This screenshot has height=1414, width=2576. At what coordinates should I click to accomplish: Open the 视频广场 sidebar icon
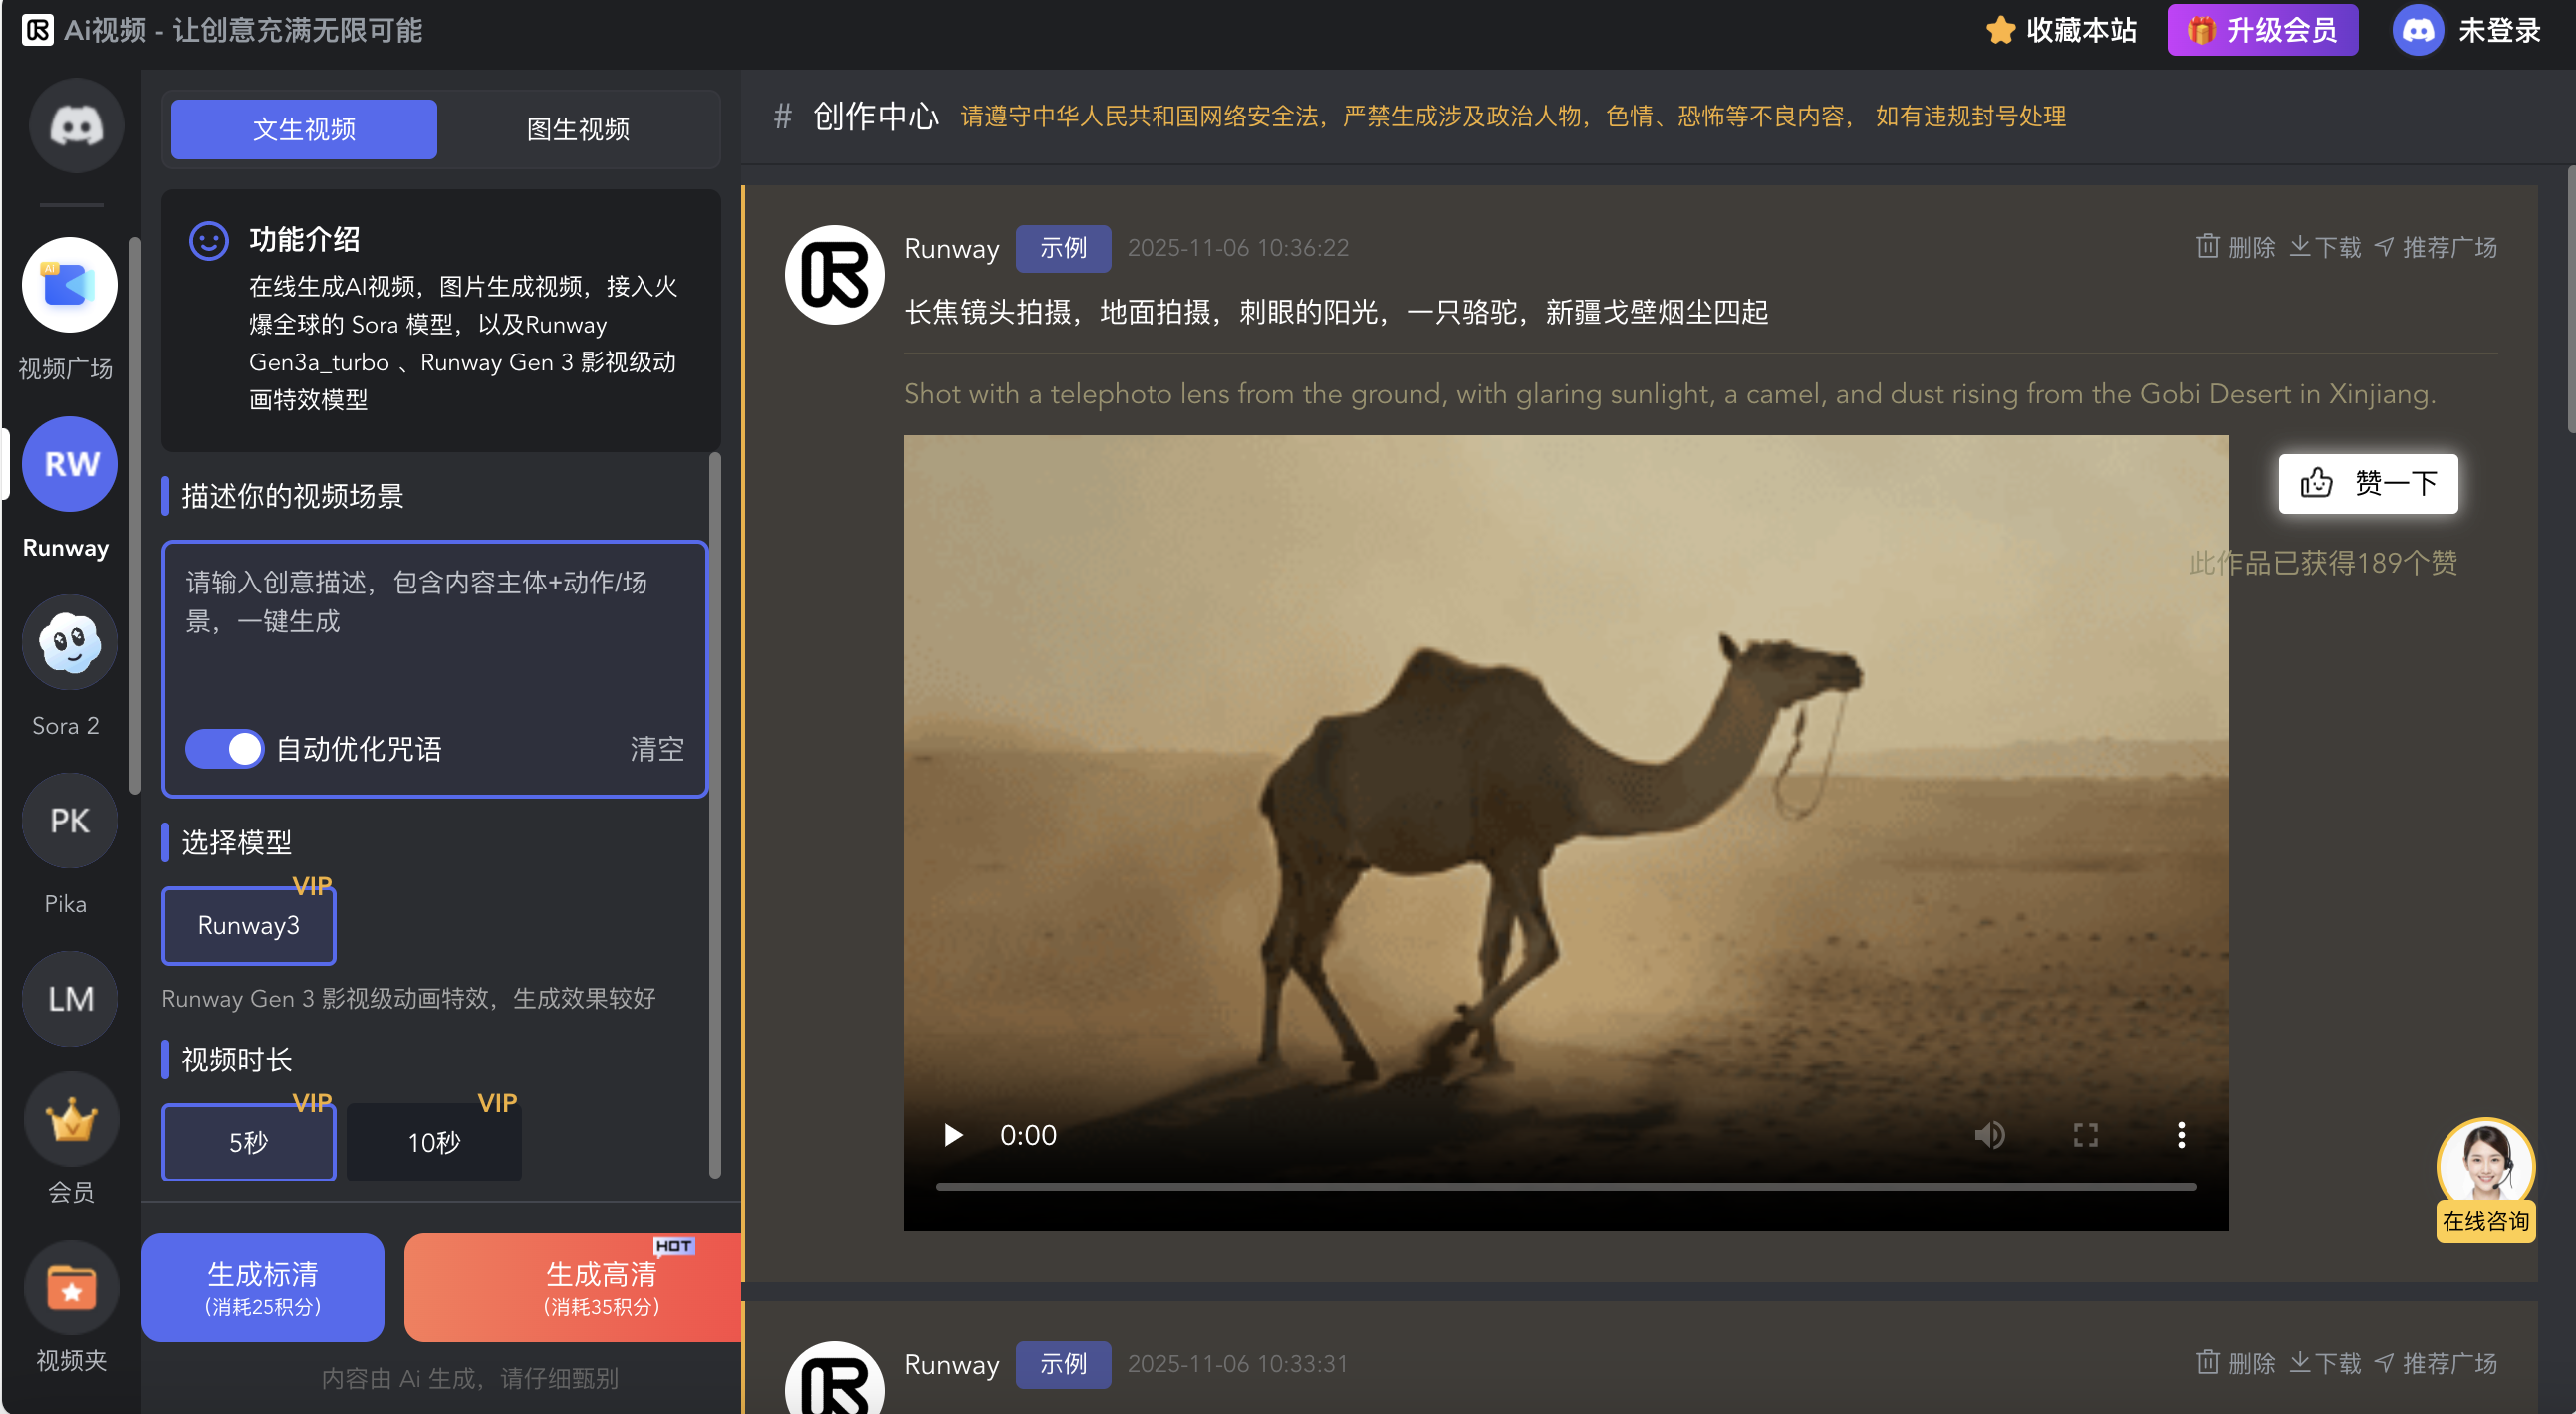[x=69, y=285]
